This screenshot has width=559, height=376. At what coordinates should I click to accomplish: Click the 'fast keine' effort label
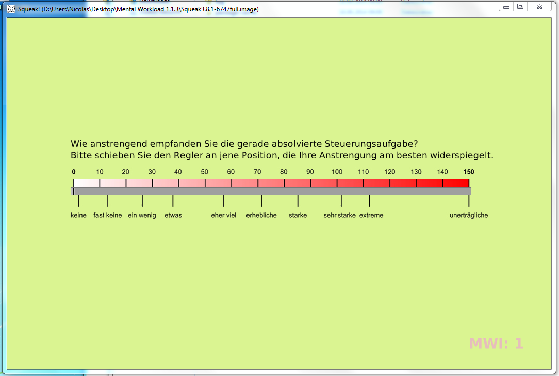[x=107, y=215]
